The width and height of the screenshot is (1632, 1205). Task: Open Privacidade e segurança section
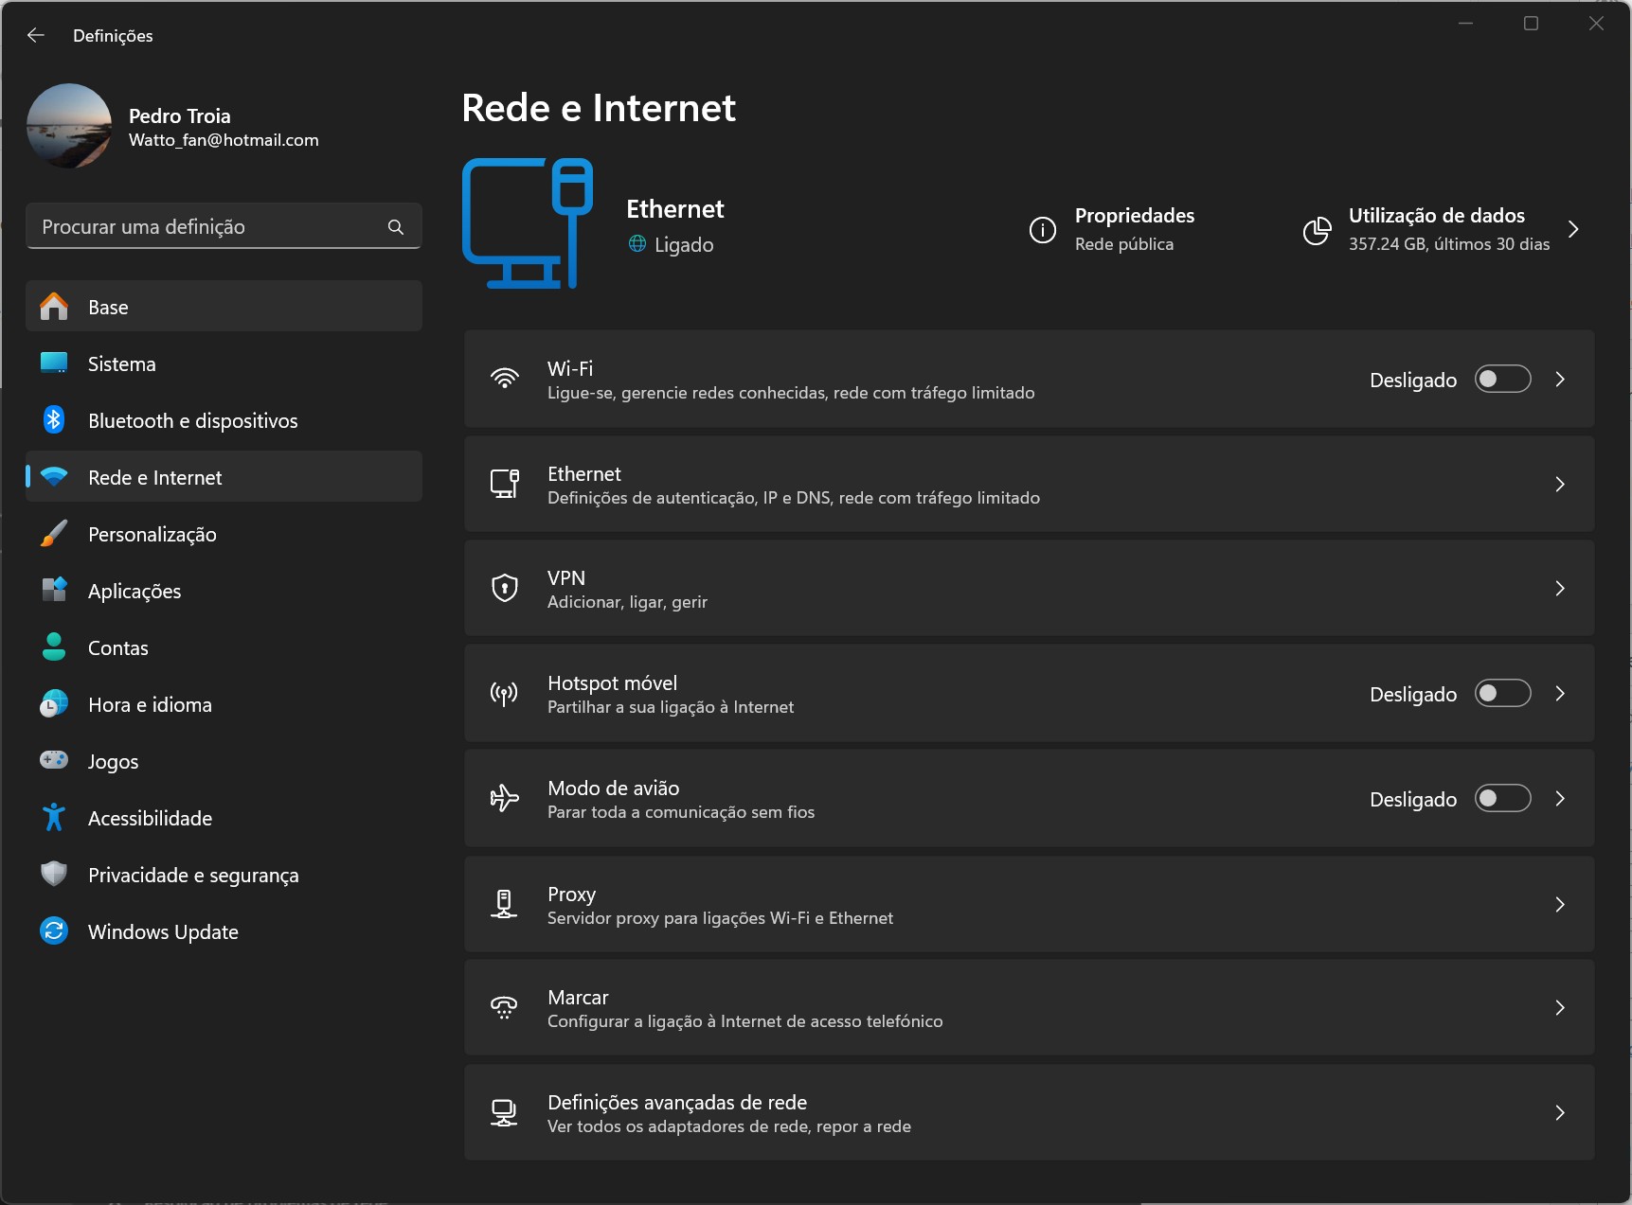(x=193, y=875)
